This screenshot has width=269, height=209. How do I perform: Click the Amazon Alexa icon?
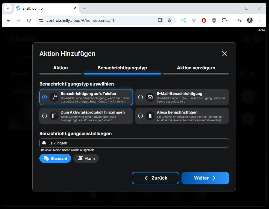point(150,116)
